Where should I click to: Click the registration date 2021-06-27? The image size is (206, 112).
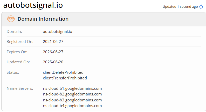tap(53, 42)
